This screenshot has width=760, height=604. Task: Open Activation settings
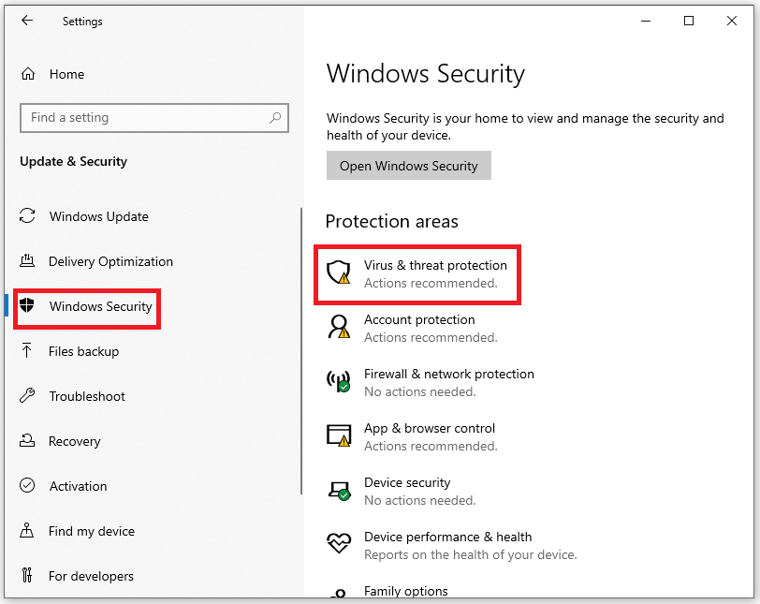[78, 486]
